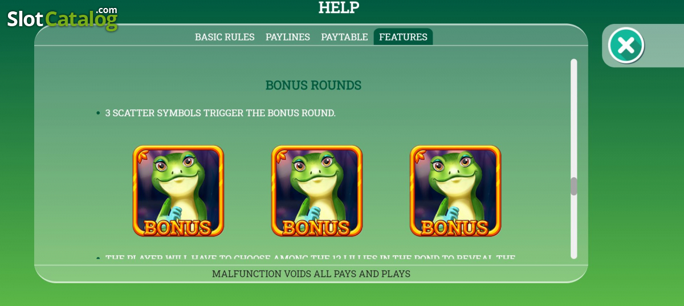Click the Malfunction Voids All Pays footer

[311, 274]
